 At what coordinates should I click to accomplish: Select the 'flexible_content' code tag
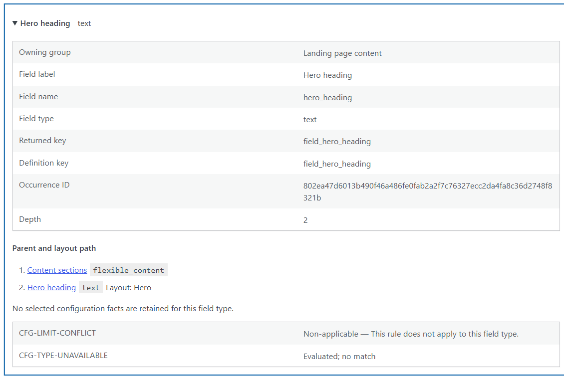[129, 270]
